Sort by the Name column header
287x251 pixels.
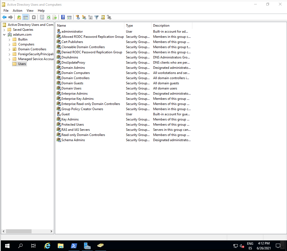pos(90,26)
